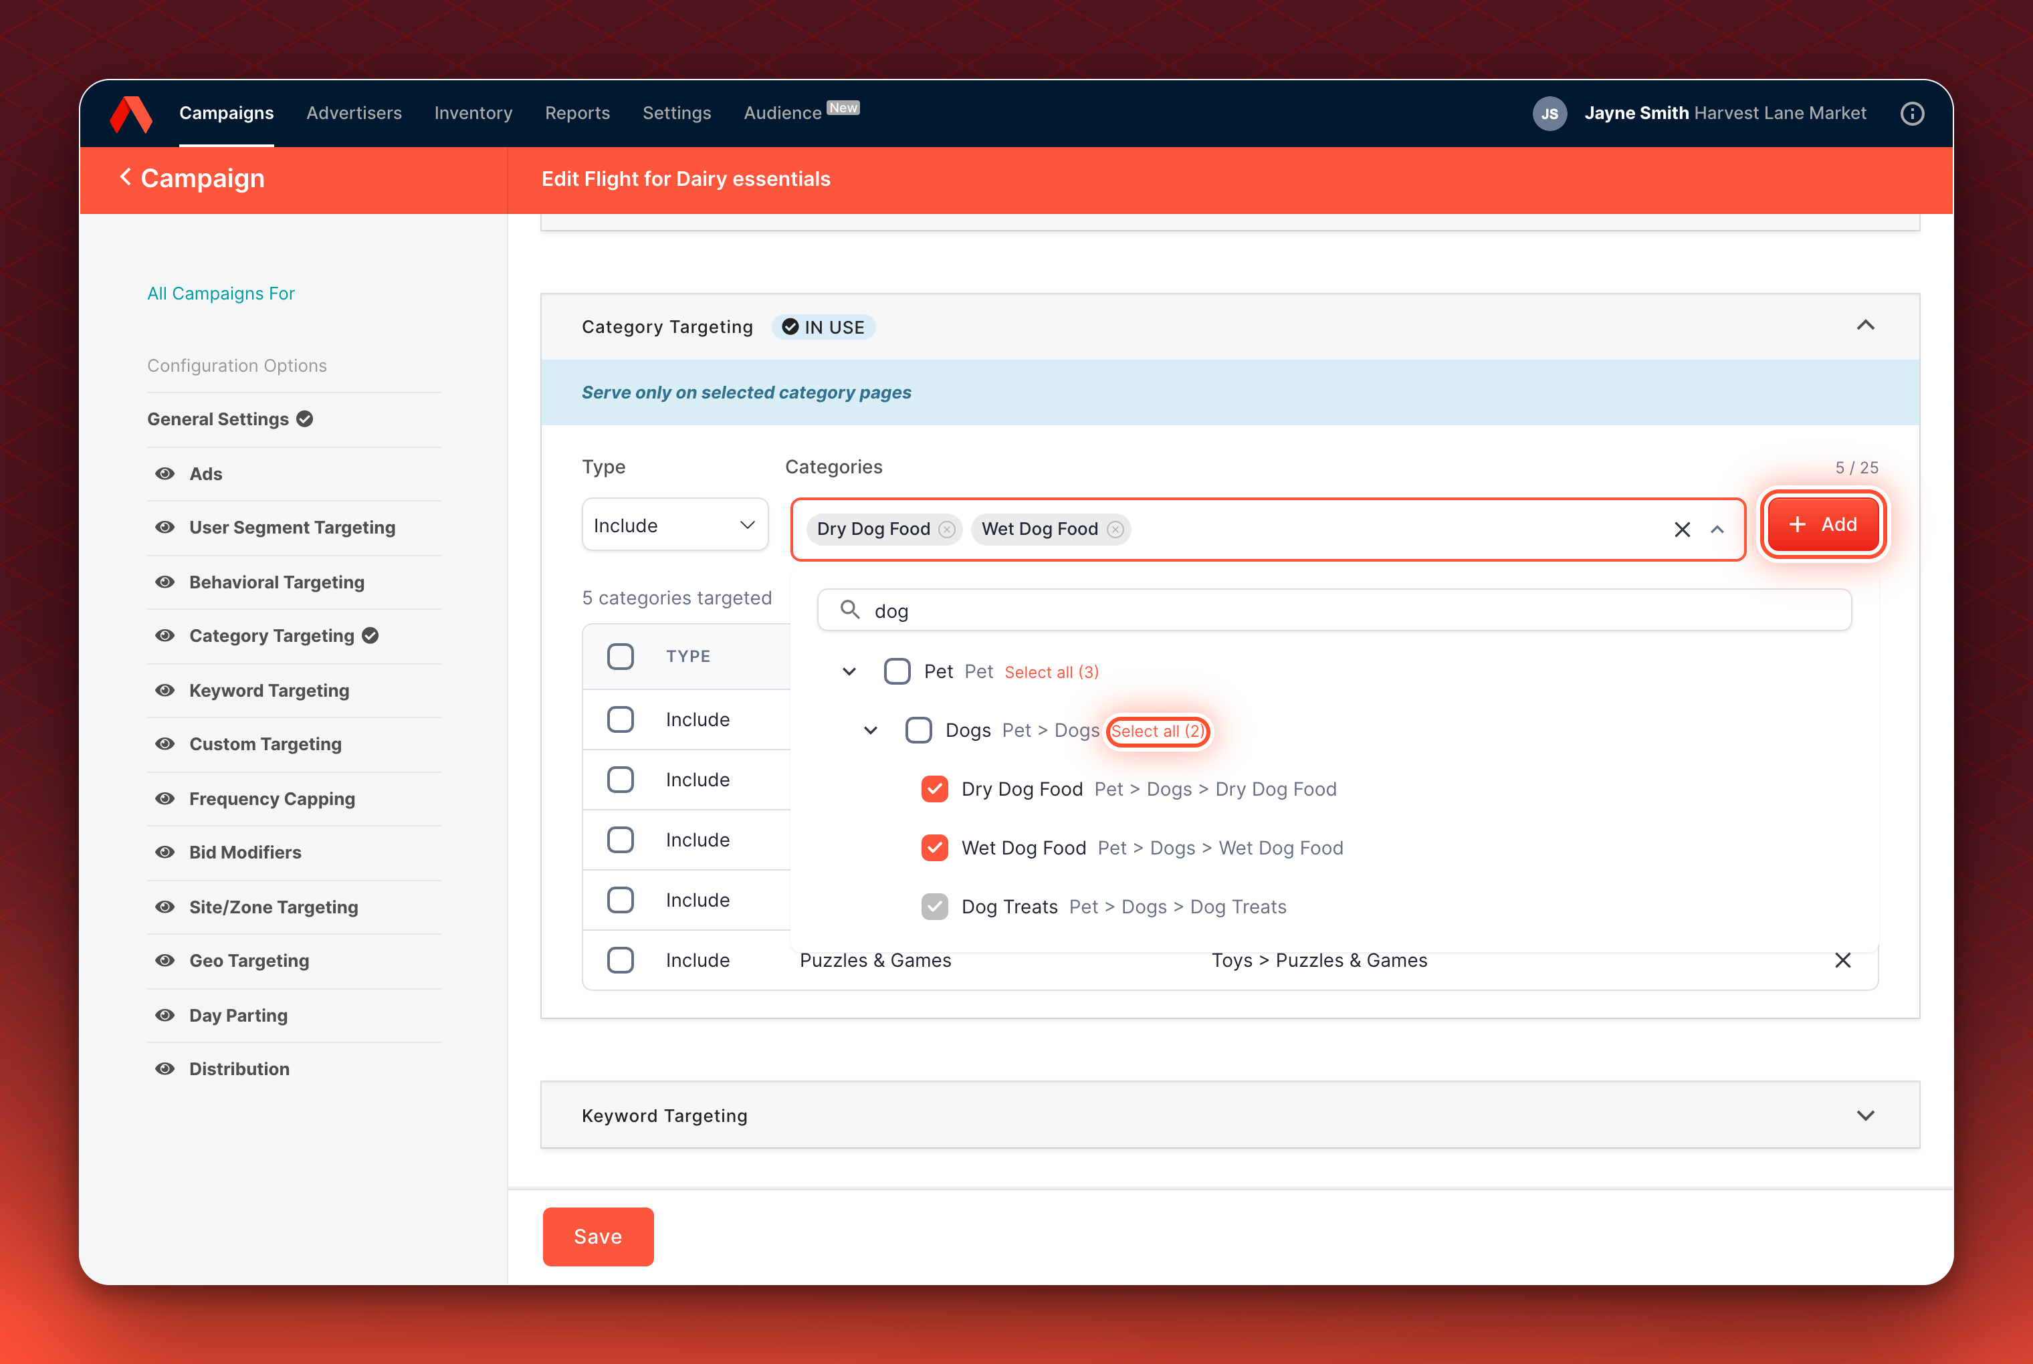
Task: Click eye icon beside Distribution
Action: (165, 1068)
